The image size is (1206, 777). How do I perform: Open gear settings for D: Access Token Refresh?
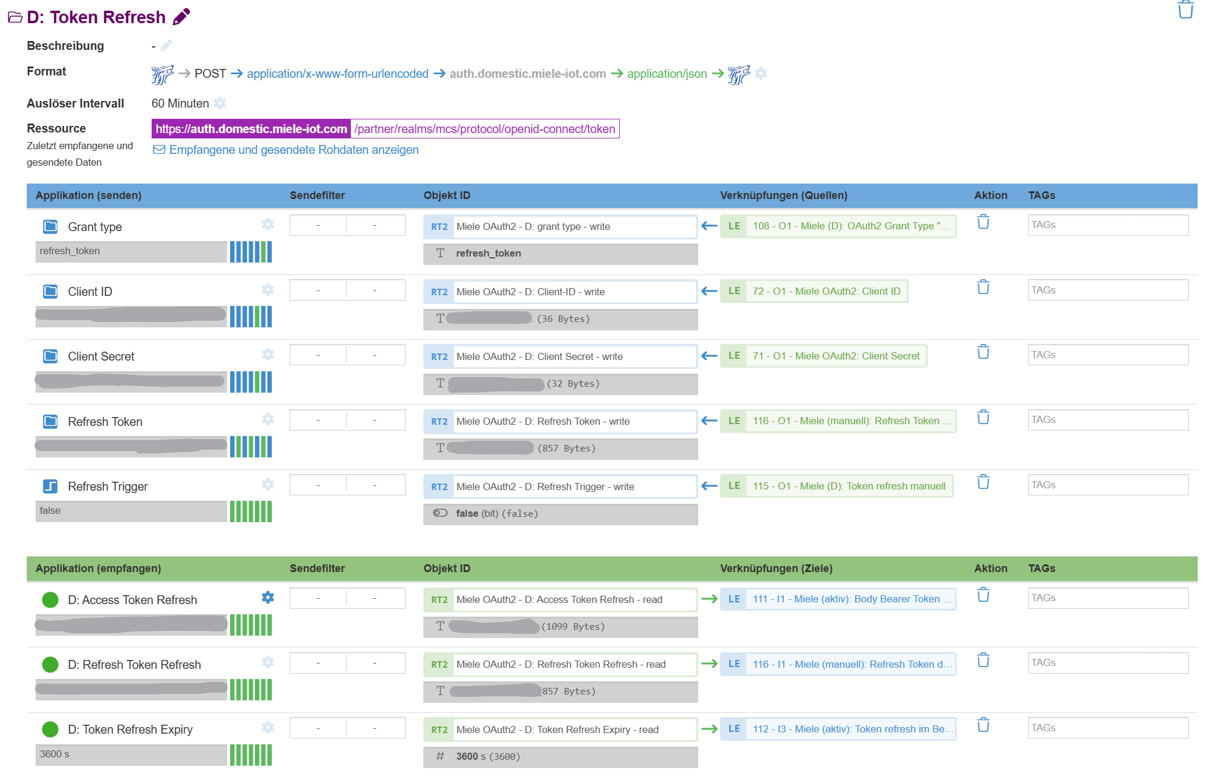pyautogui.click(x=268, y=598)
